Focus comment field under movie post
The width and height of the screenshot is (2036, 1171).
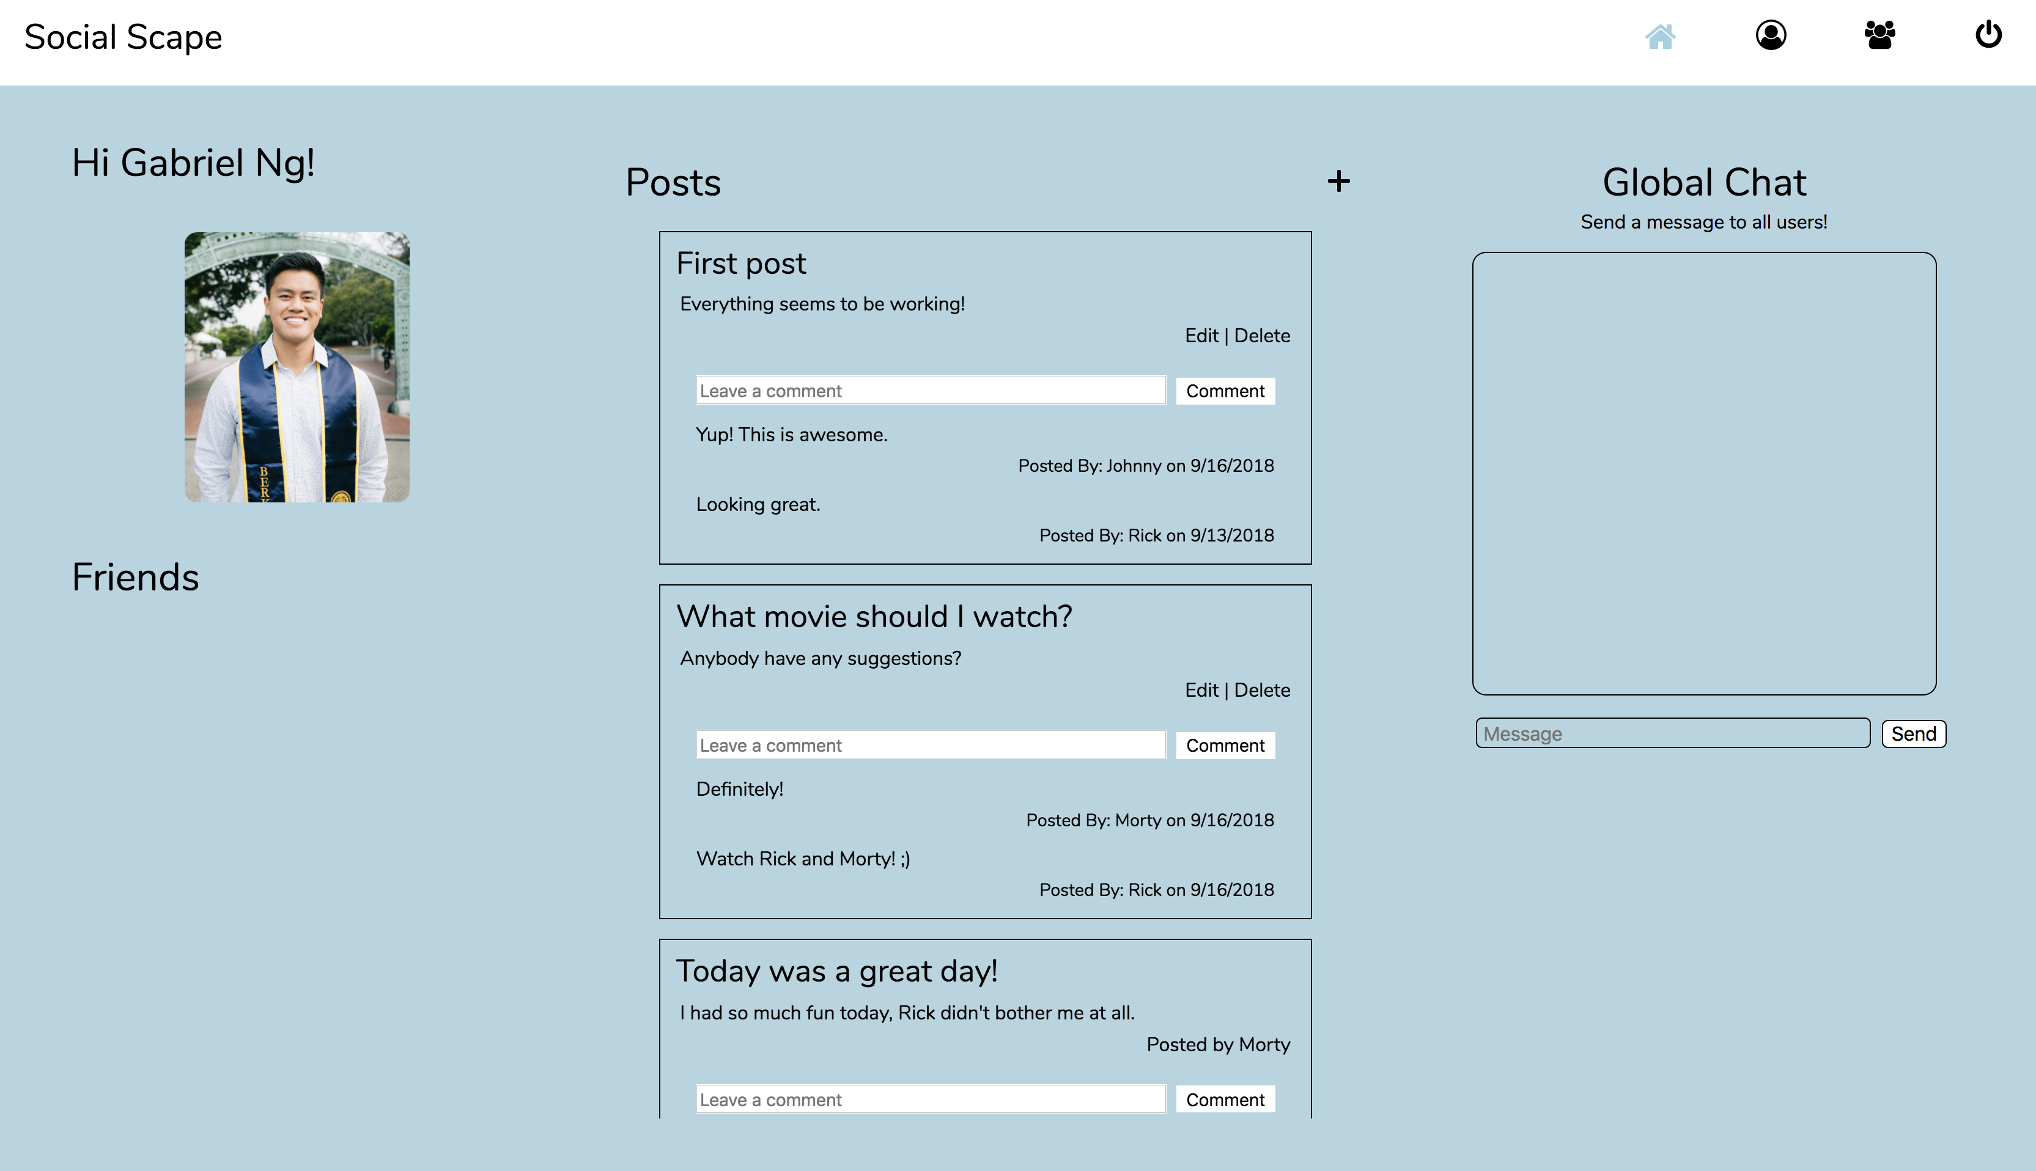(930, 746)
